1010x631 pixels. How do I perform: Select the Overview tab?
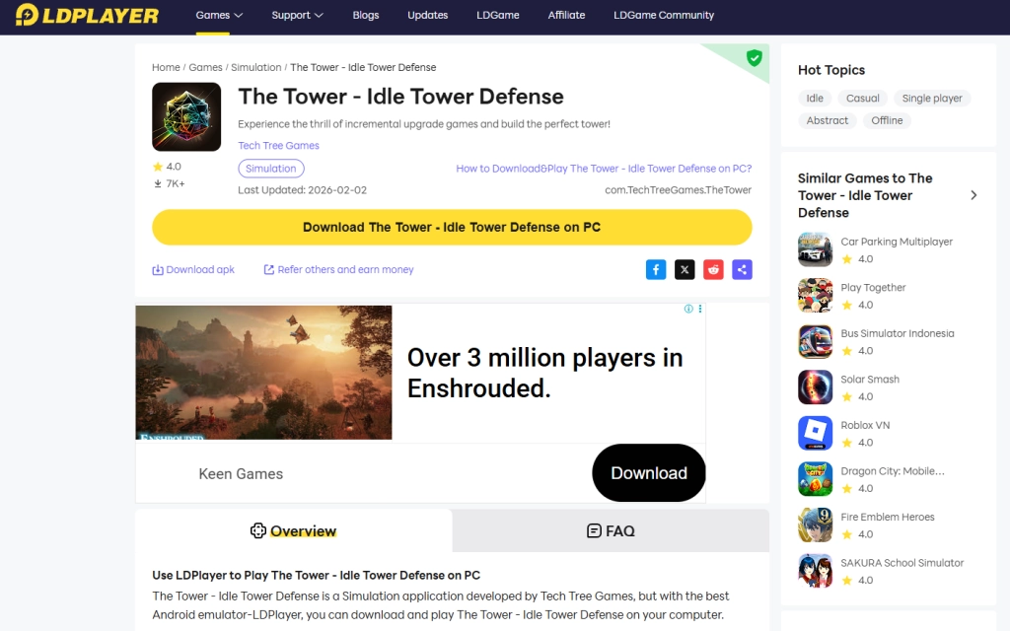(293, 530)
